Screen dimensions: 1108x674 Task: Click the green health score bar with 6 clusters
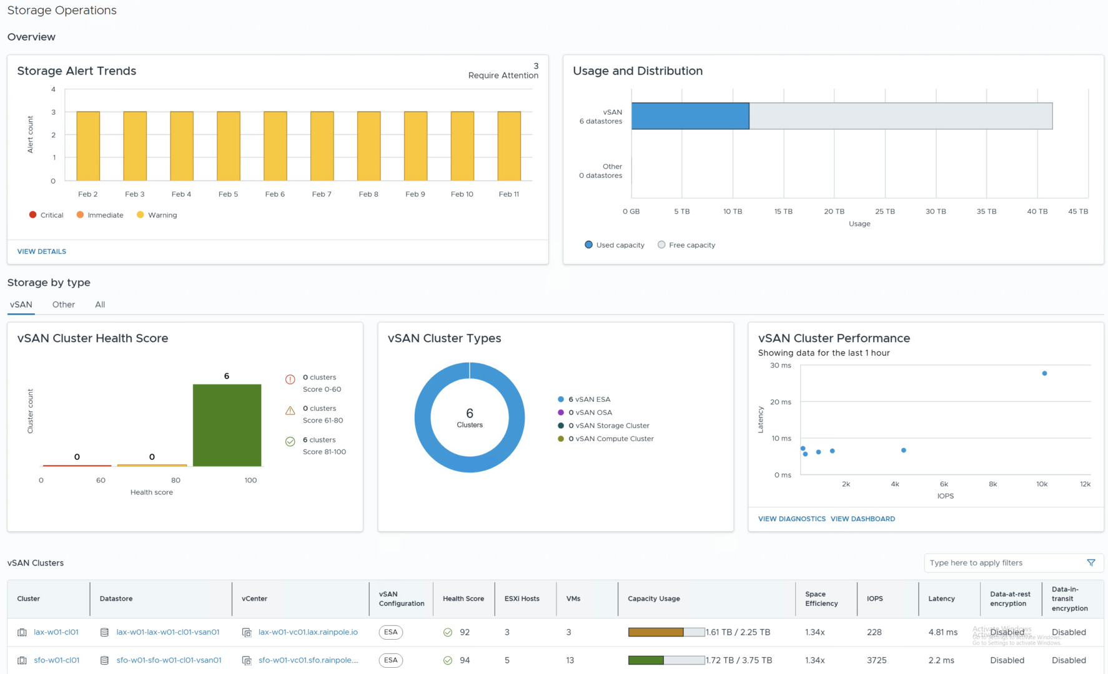point(227,425)
